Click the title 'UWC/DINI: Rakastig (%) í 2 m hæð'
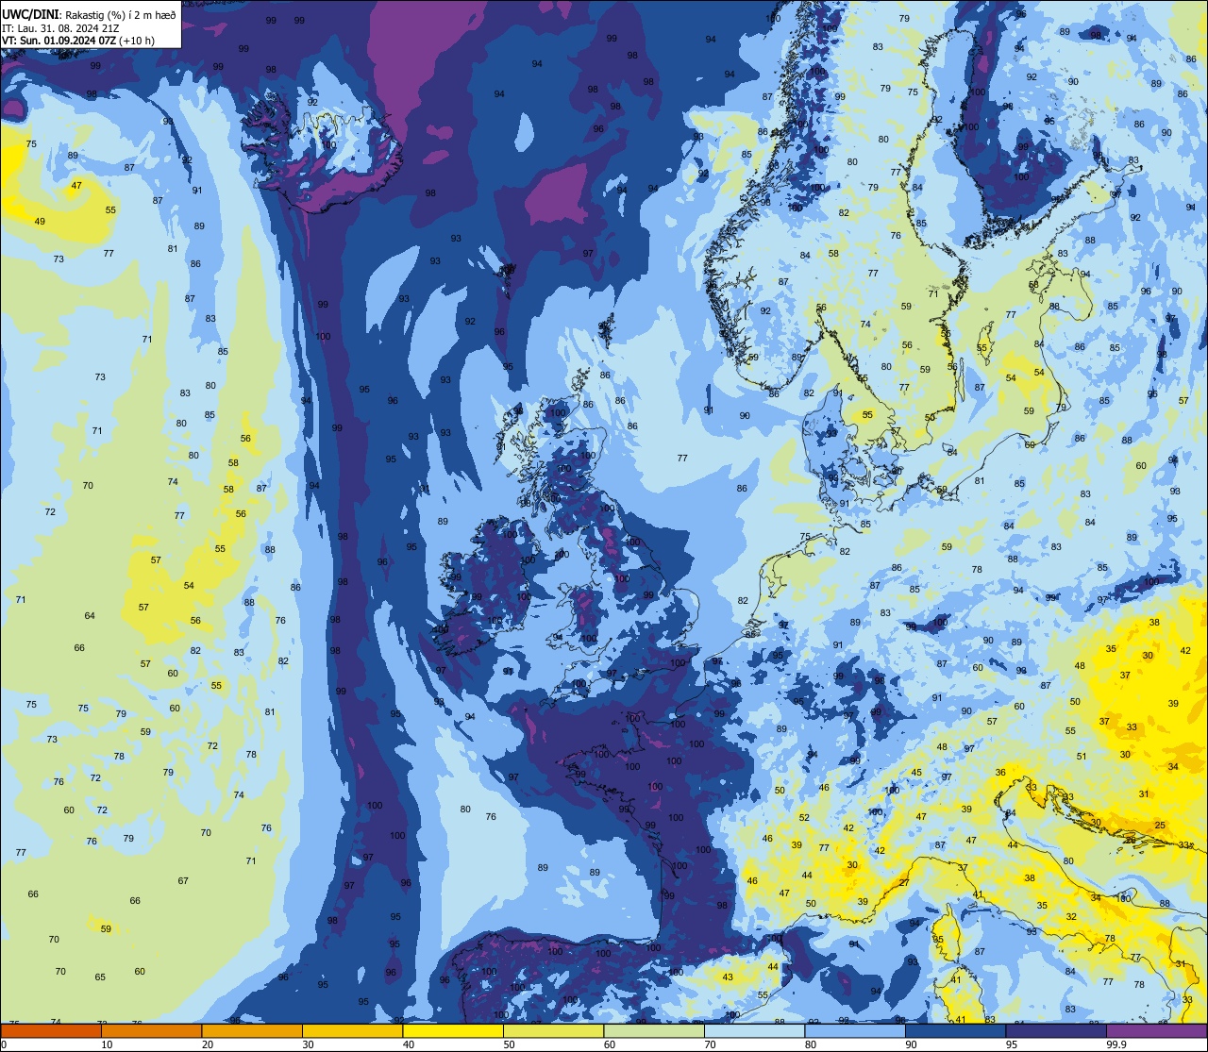 click(90, 14)
